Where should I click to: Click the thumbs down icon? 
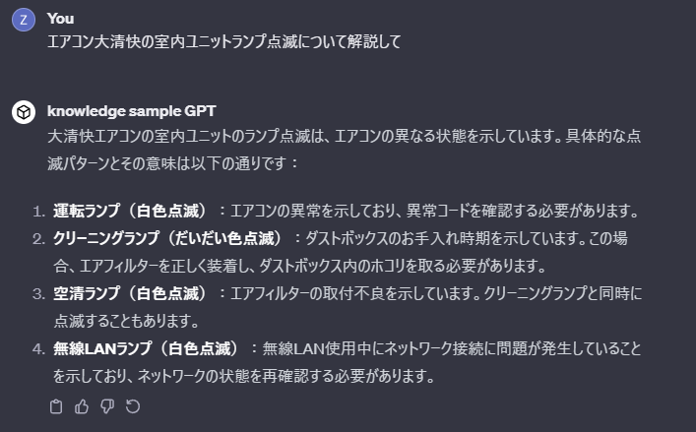point(107,405)
